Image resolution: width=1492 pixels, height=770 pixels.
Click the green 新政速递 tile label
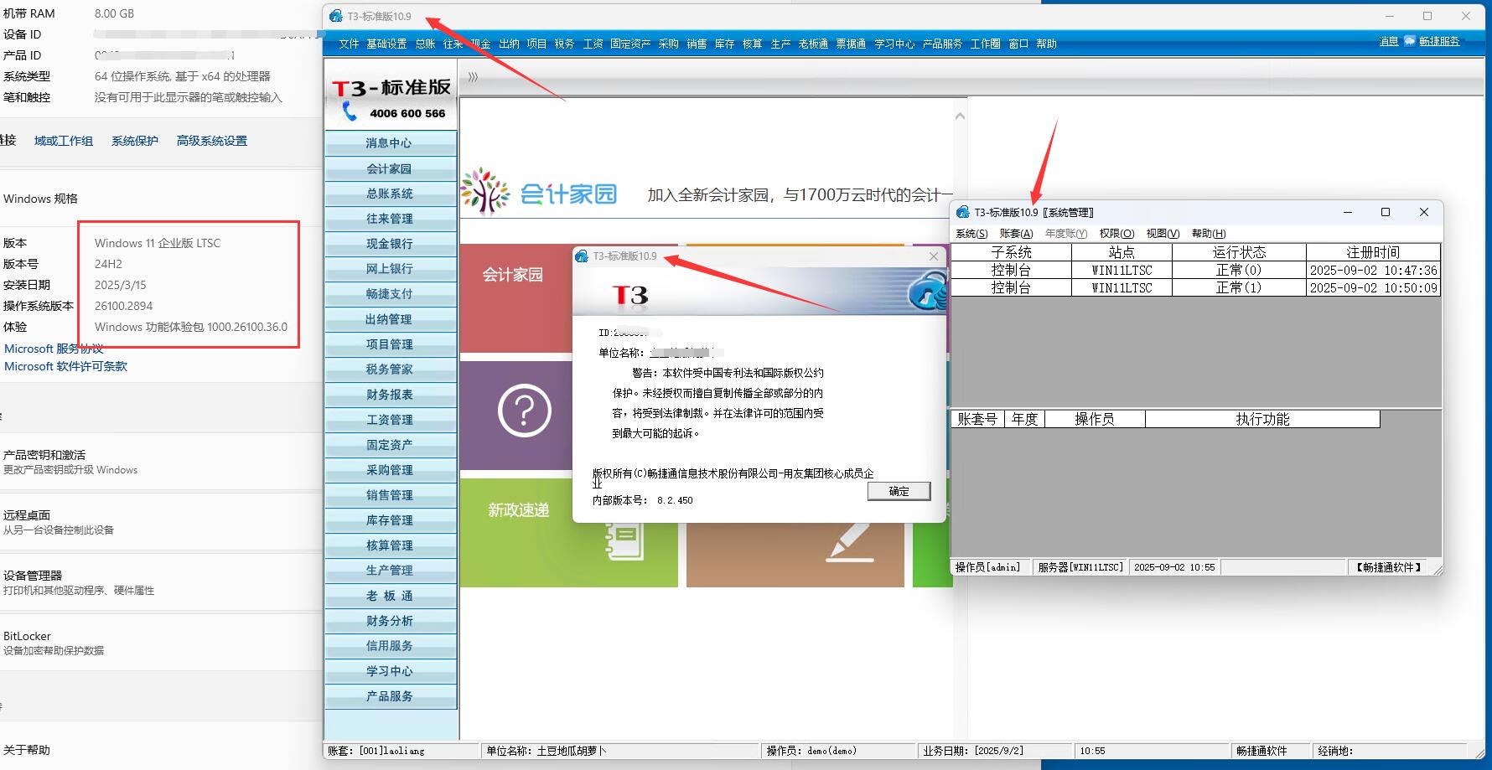click(518, 509)
